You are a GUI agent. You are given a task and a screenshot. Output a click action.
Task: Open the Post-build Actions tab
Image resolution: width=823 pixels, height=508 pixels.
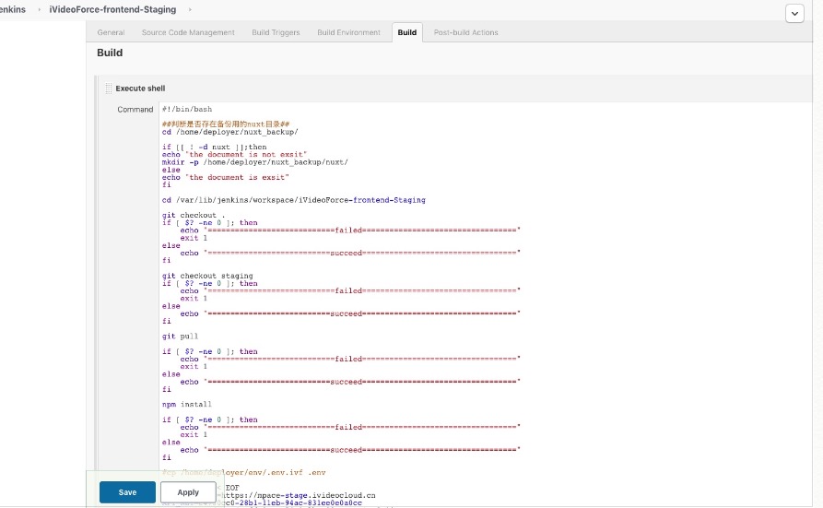click(x=465, y=32)
